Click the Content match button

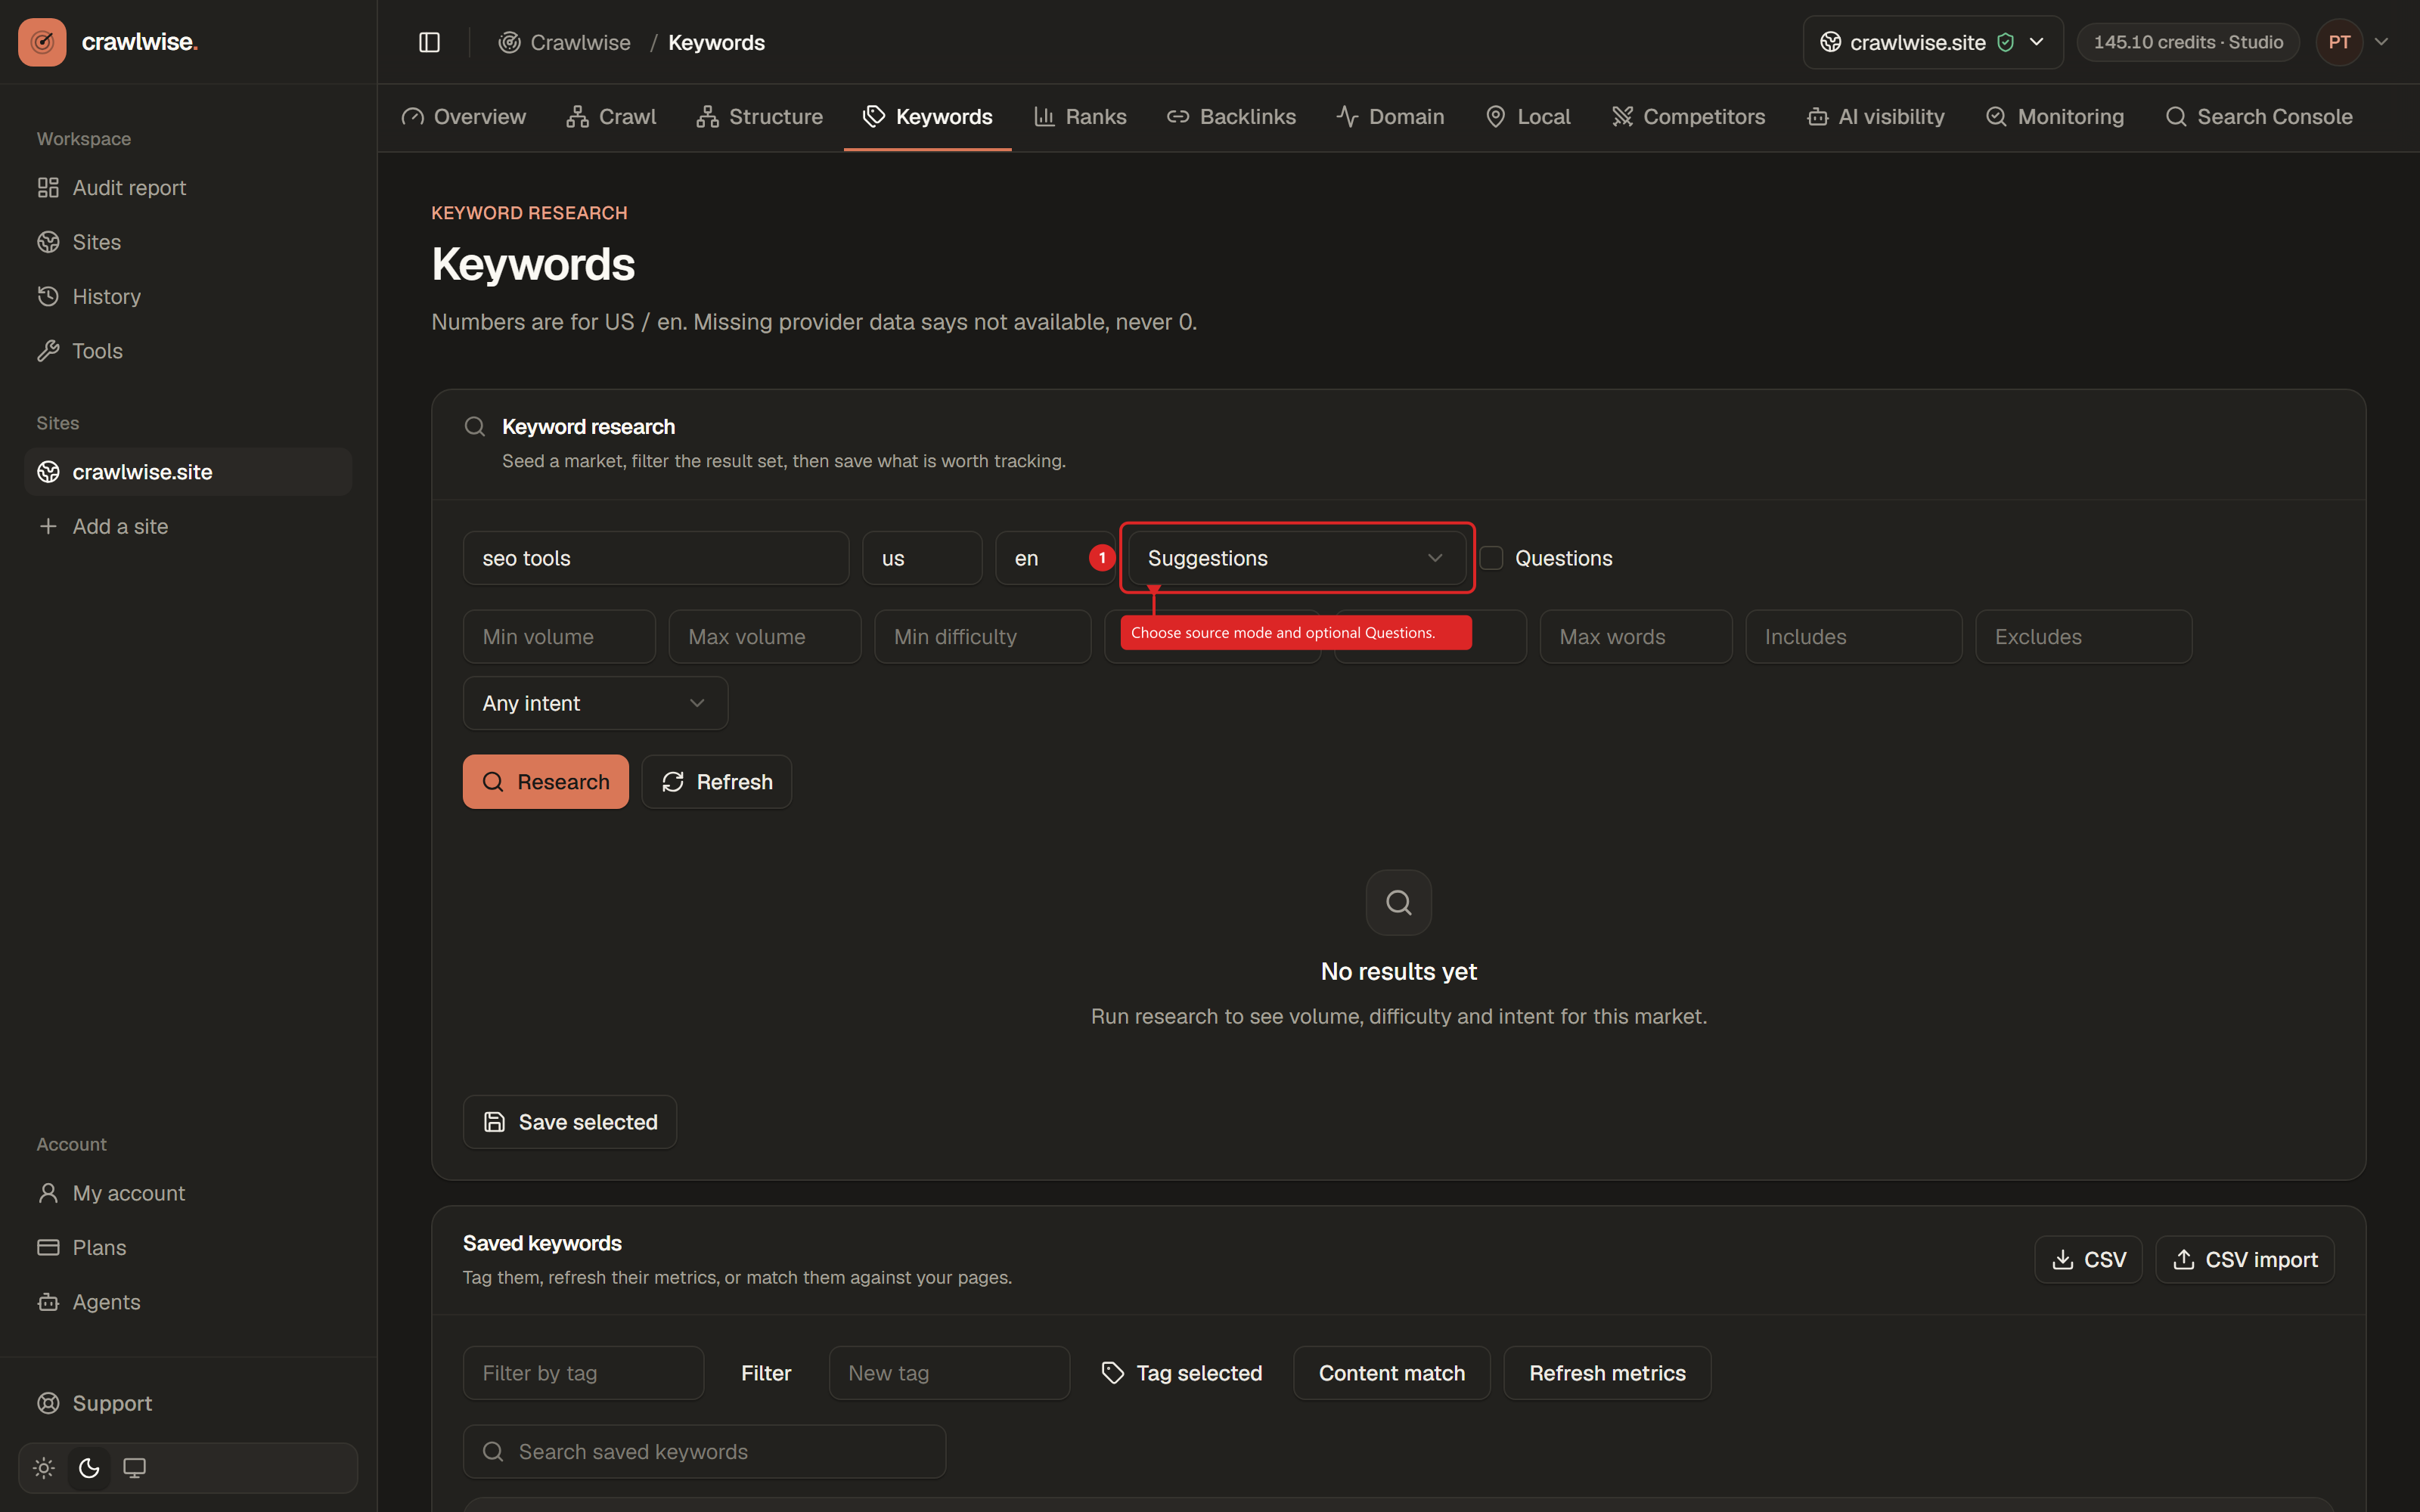coord(1392,1373)
